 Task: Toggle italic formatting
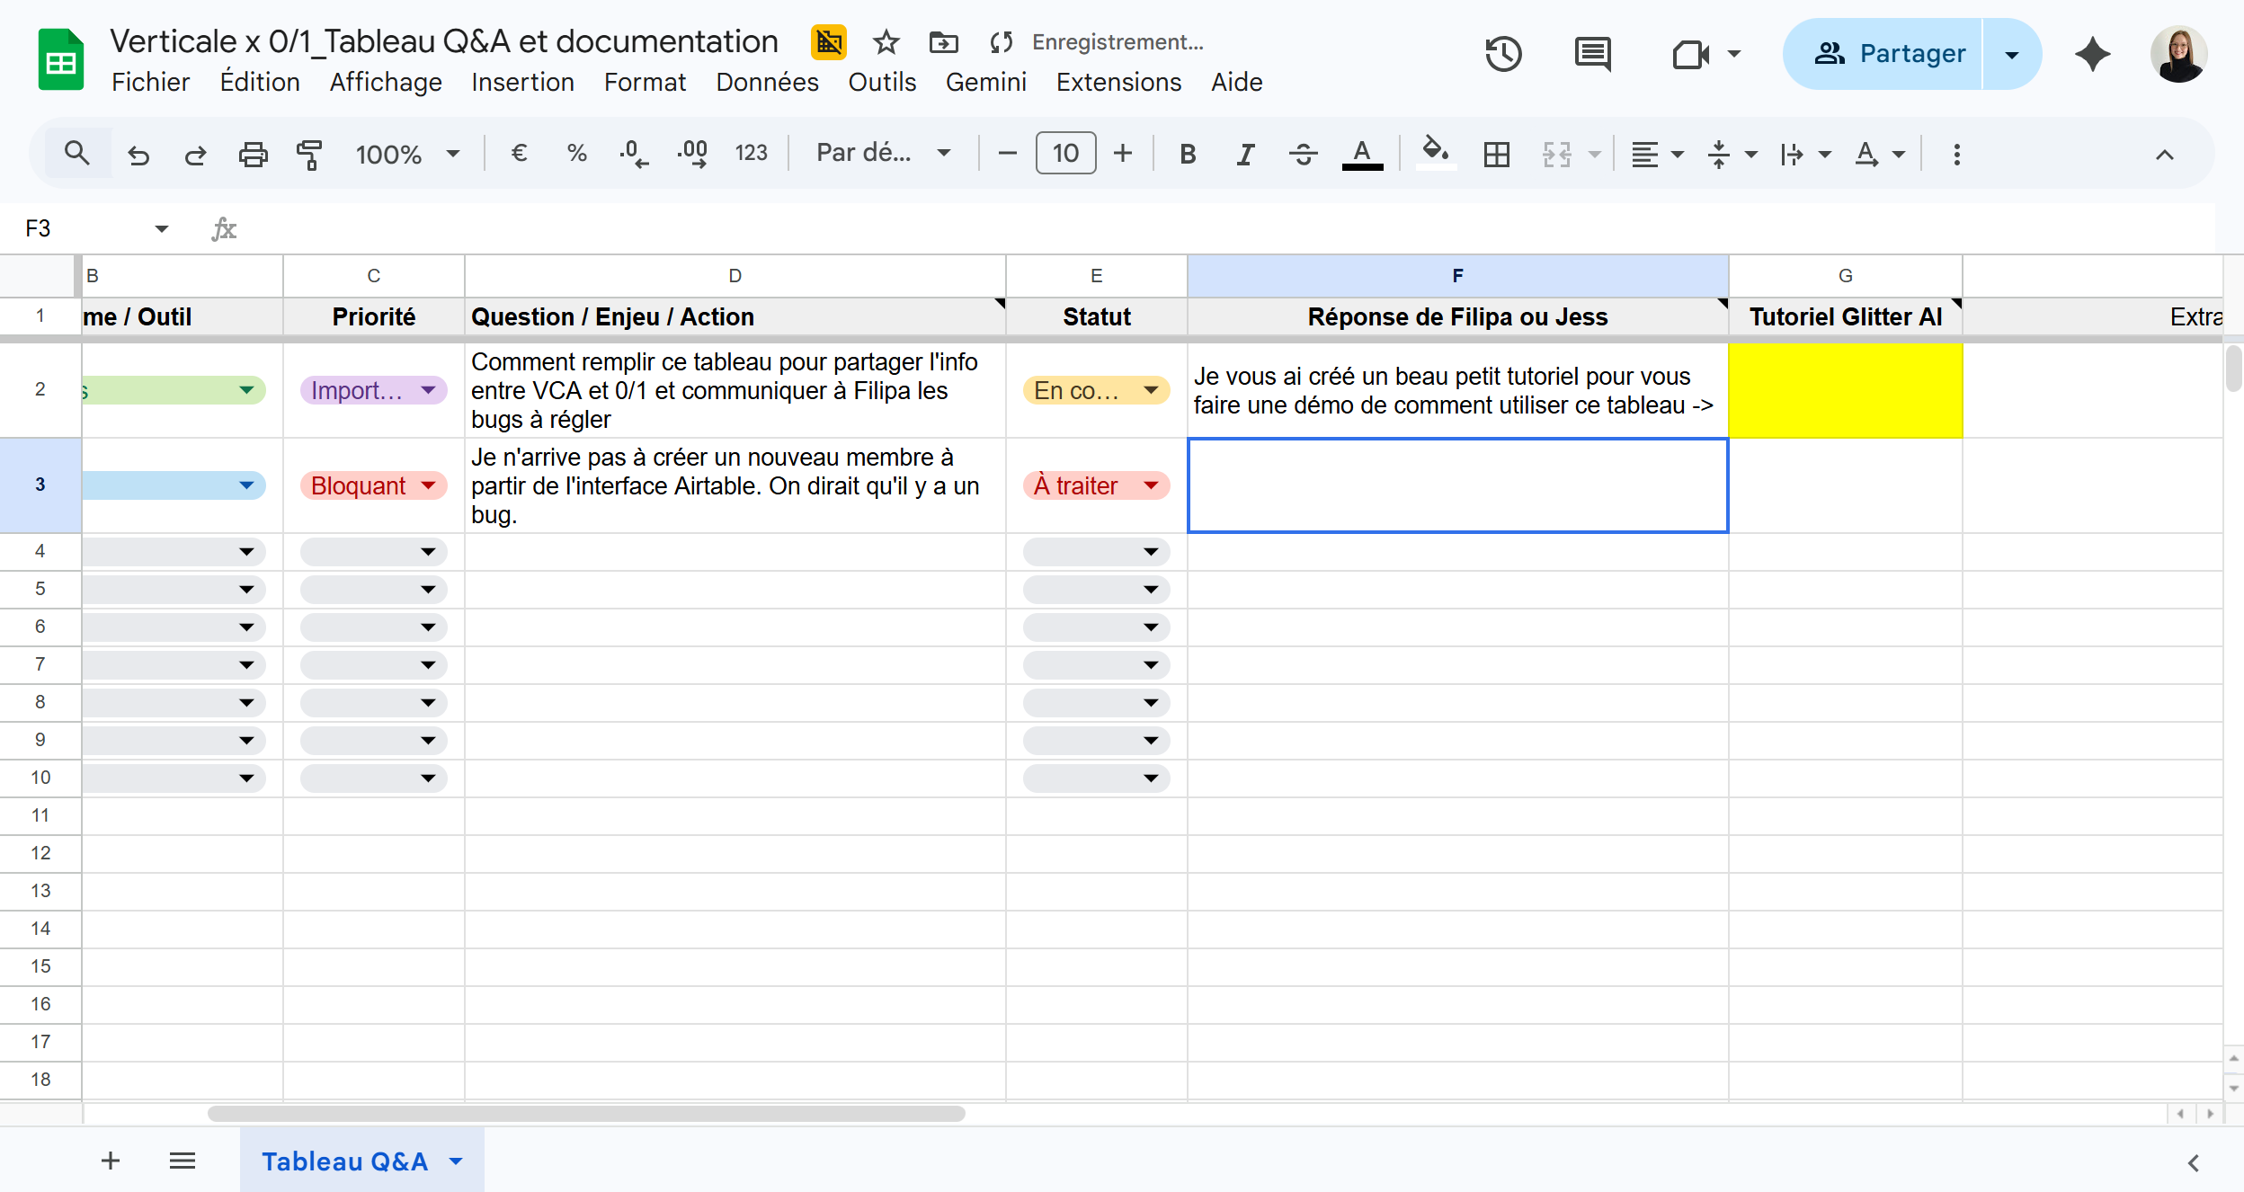pos(1245,155)
